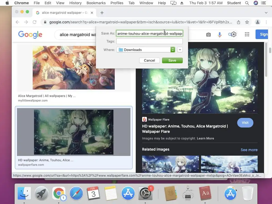Open the History menu
The height and width of the screenshot is (204, 272).
pos(75,3)
